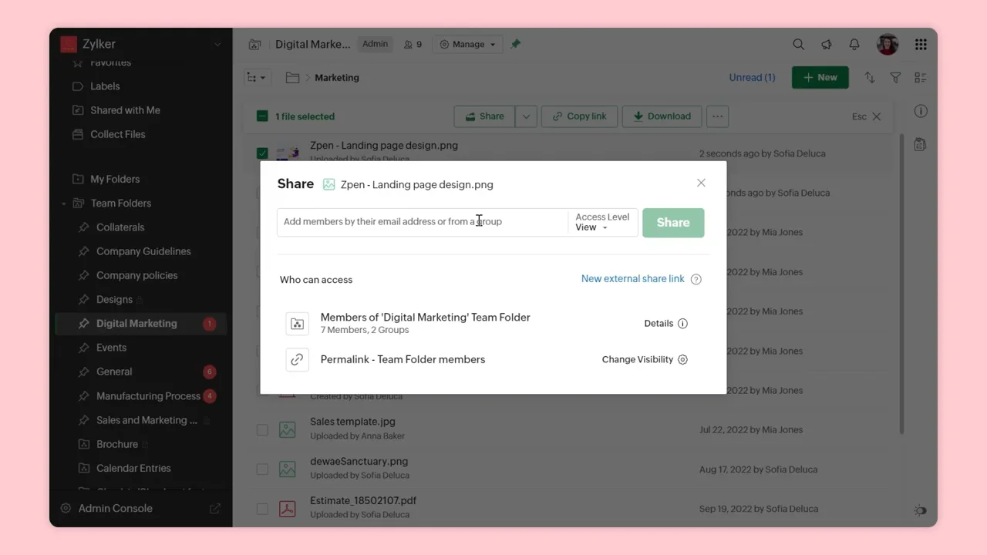The width and height of the screenshot is (987, 555).
Task: Open the announcements megaphone icon
Action: tap(827, 45)
